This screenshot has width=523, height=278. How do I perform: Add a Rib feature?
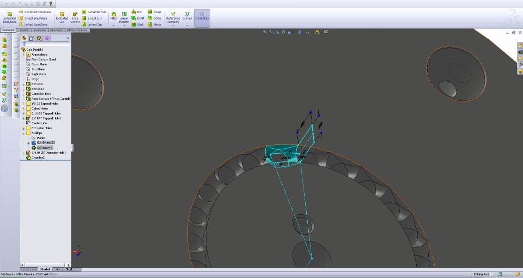(136, 12)
